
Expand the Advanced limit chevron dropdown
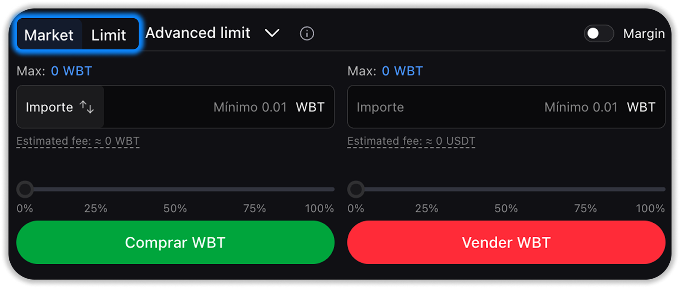272,33
